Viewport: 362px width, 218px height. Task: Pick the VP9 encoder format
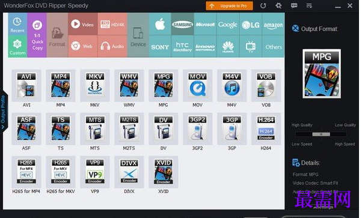[x=95, y=172]
